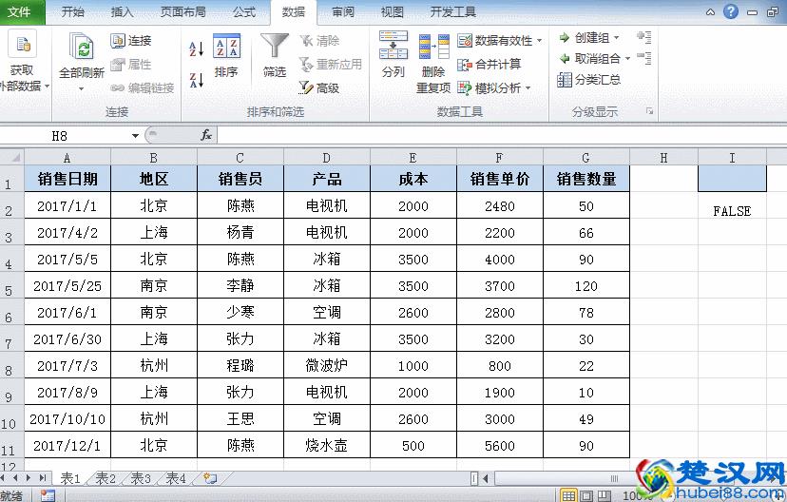Click the insert new worksheet tab icon

[x=210, y=478]
